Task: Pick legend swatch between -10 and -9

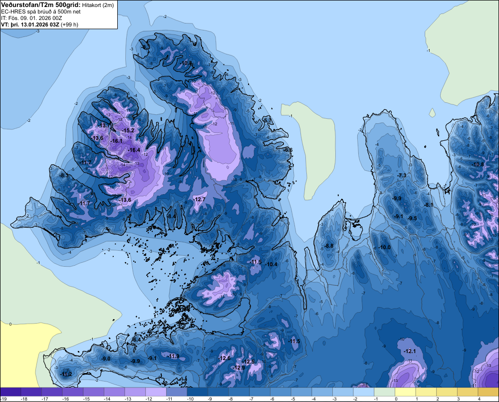Action: pyautogui.click(x=197, y=392)
